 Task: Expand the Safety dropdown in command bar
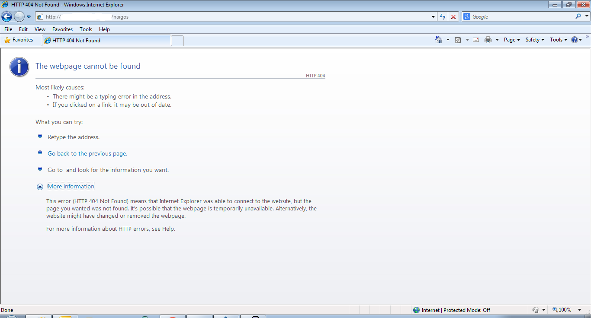click(x=534, y=40)
